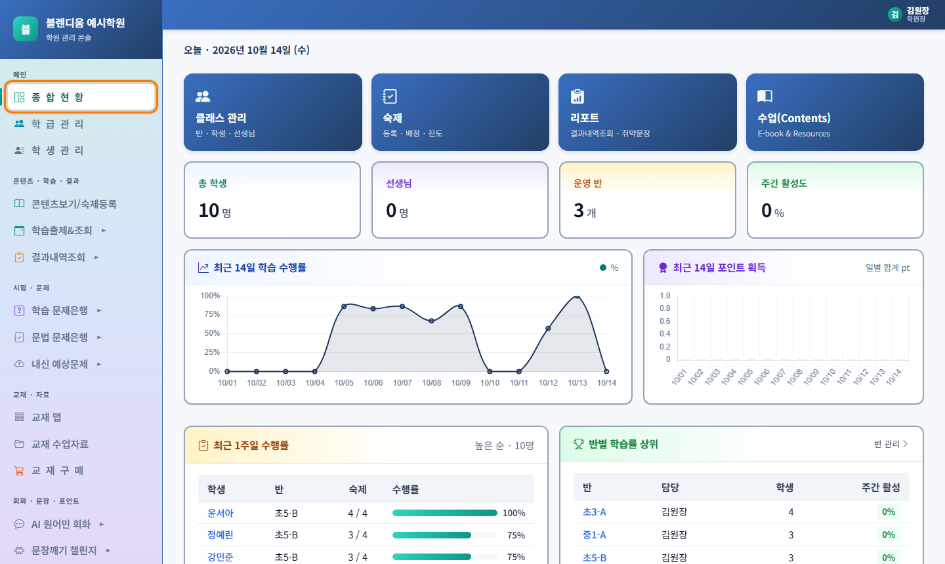Open the 클래스 관리 card
The width and height of the screenshot is (945, 564).
click(x=273, y=112)
